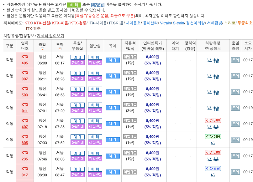This screenshot has height=182, width=253.
Task: Click green 예매 button in instructions
Action: pos(74,5)
